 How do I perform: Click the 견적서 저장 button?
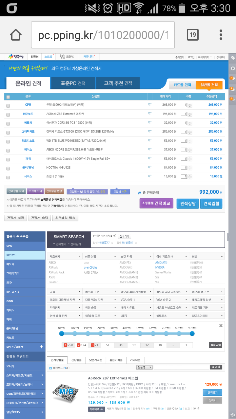click(16, 218)
